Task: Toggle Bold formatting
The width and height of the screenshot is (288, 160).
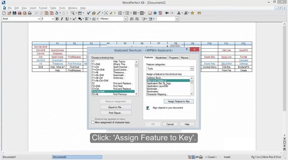Action: pos(57,19)
